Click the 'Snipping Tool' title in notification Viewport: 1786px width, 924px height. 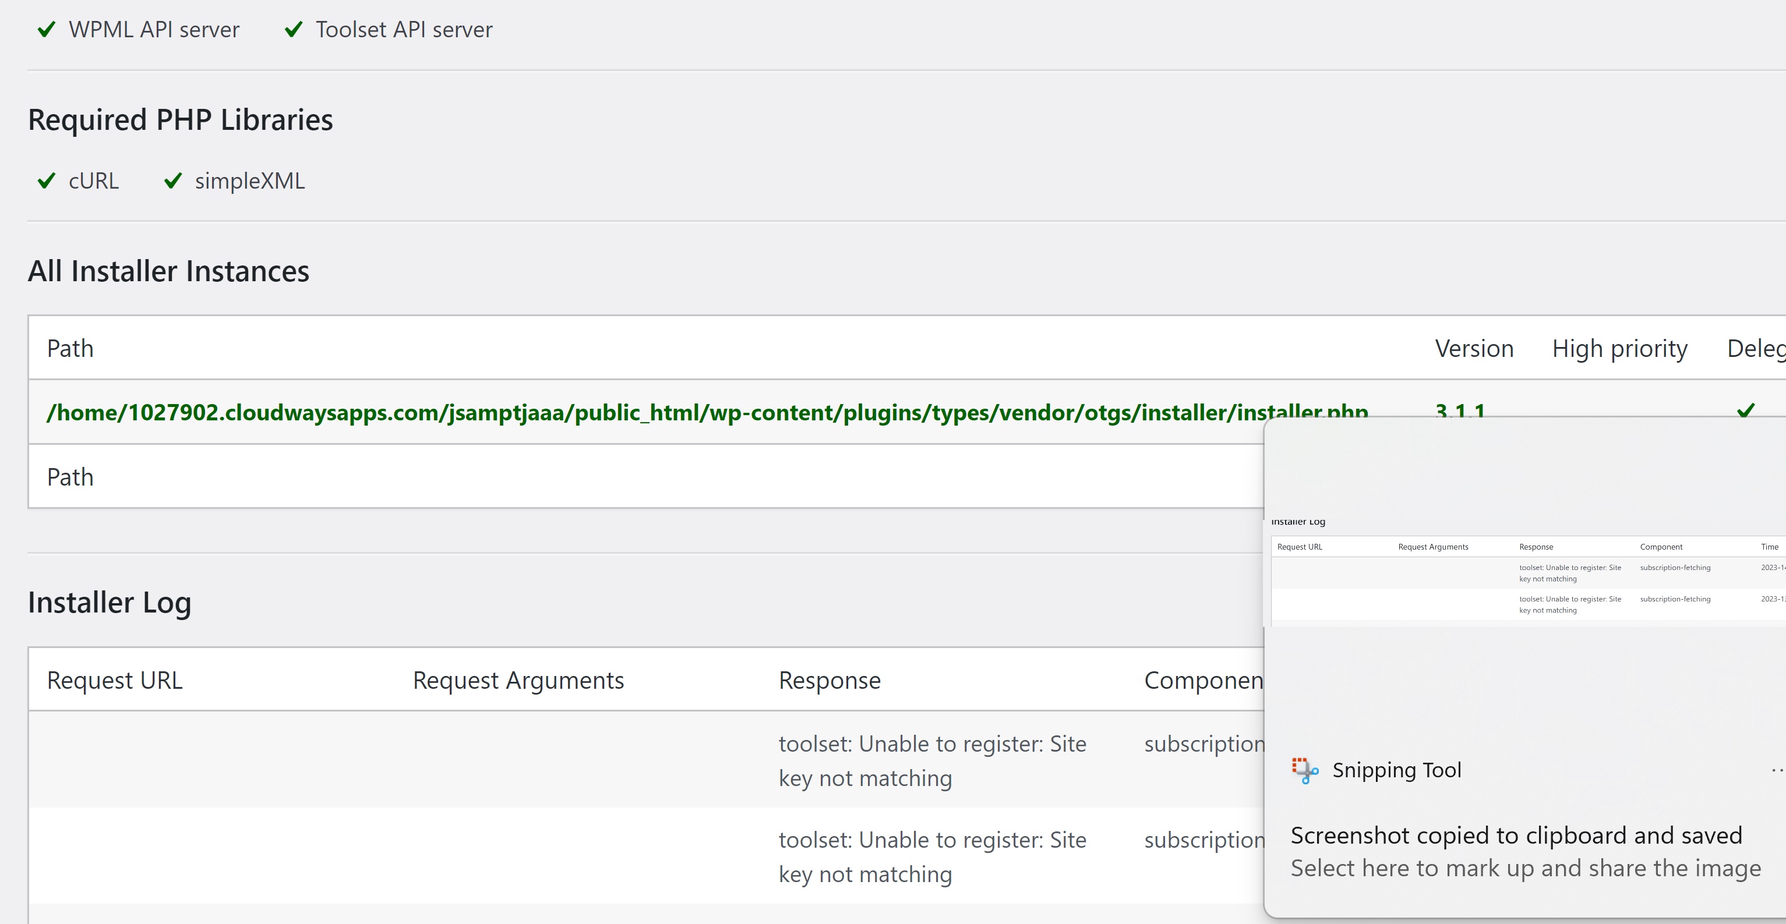tap(1396, 770)
